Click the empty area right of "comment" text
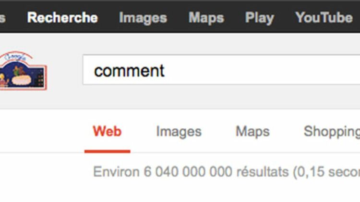The height and width of the screenshot is (202, 360). 262,70
